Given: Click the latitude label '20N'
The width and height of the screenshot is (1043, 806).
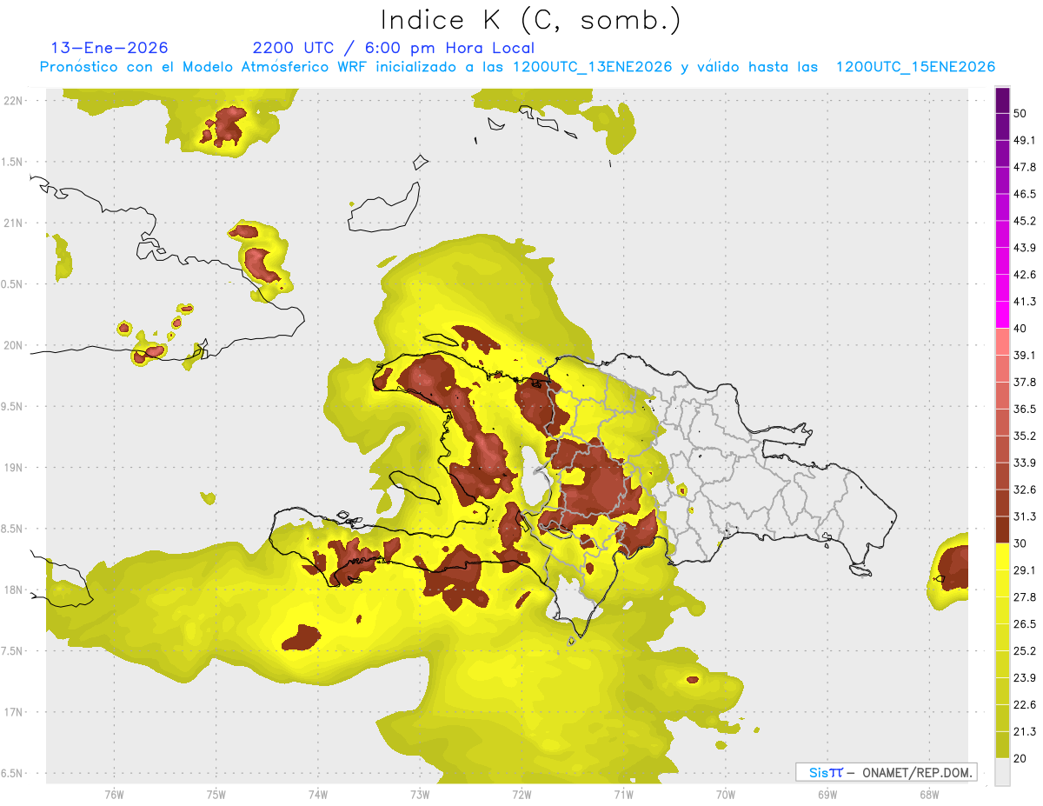Looking at the screenshot, I should [x=15, y=344].
